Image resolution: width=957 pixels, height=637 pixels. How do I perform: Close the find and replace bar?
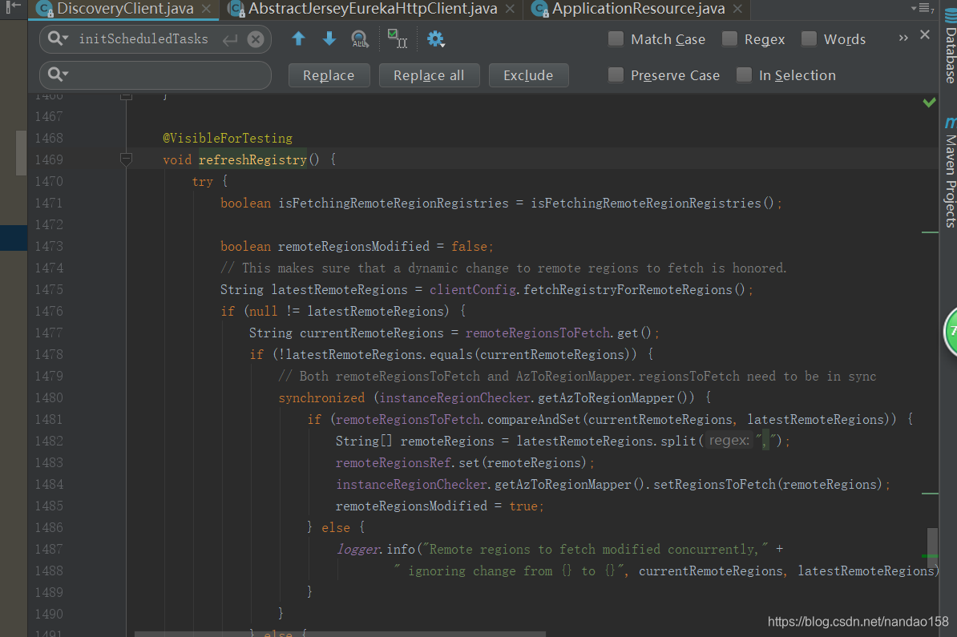925,34
